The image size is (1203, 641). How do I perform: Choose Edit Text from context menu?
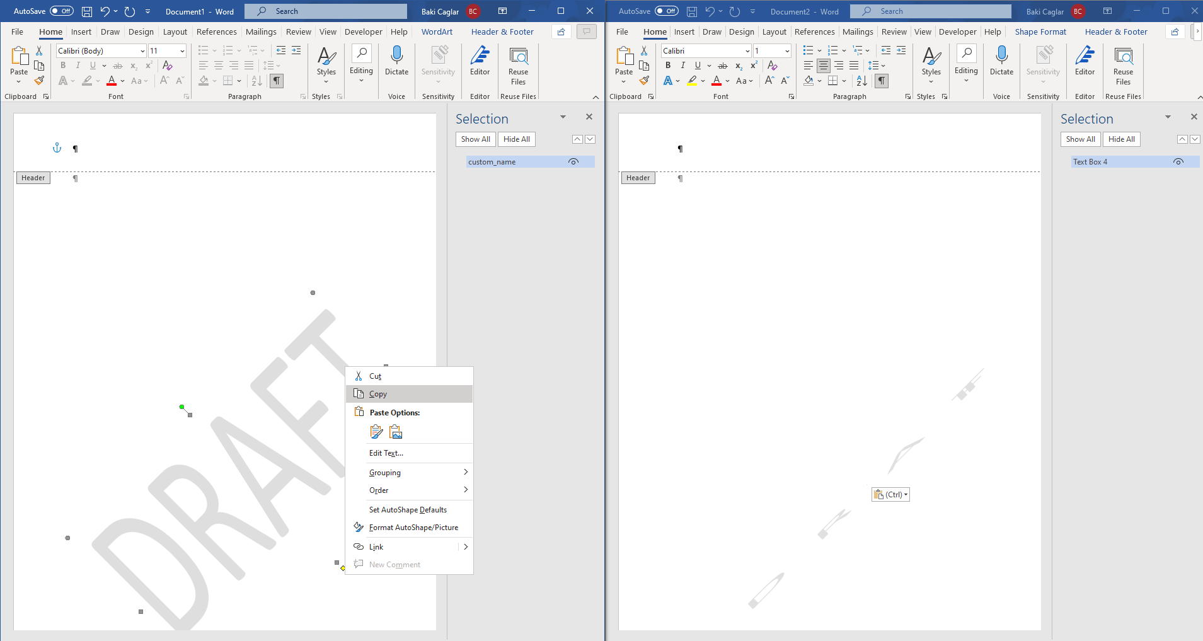tap(410, 453)
